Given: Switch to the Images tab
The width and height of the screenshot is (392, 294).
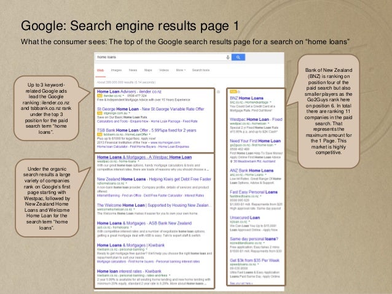Looking at the screenshot, I should (116, 70).
